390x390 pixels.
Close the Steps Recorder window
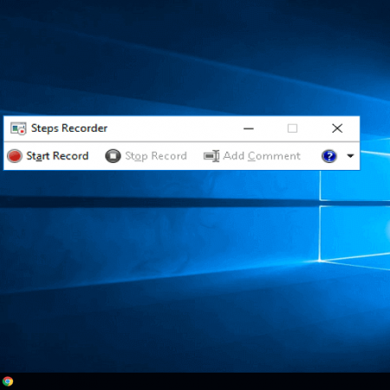(x=337, y=128)
